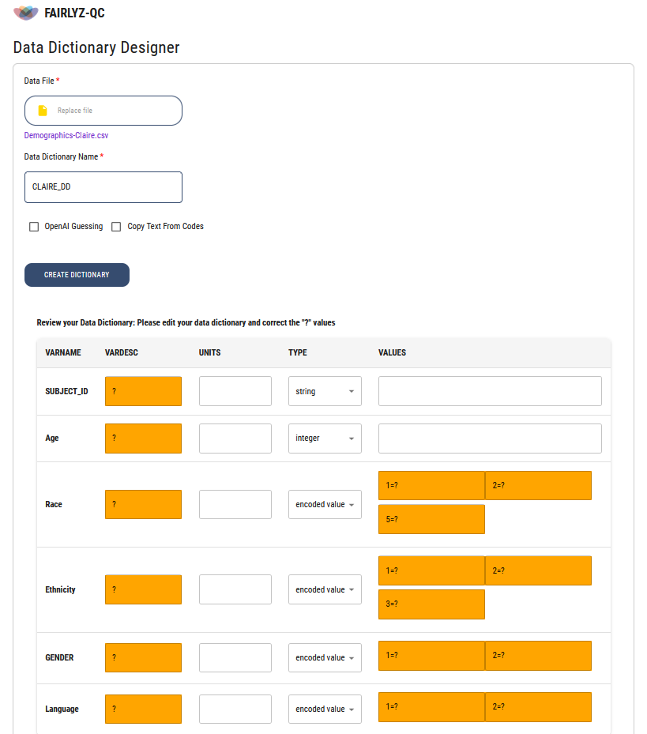Edit the Ethnicity 3=? value field
Viewport: 647px width, 734px height.
point(431,604)
